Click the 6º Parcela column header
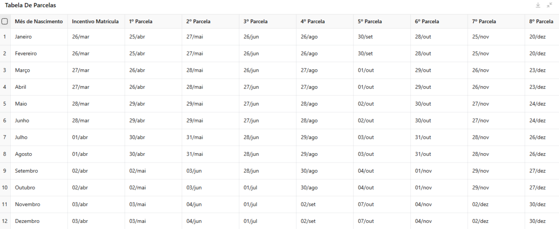Screen dimensions: 559x229 click(439, 21)
